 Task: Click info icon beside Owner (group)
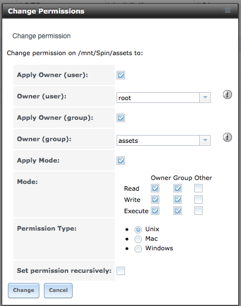pos(227,137)
